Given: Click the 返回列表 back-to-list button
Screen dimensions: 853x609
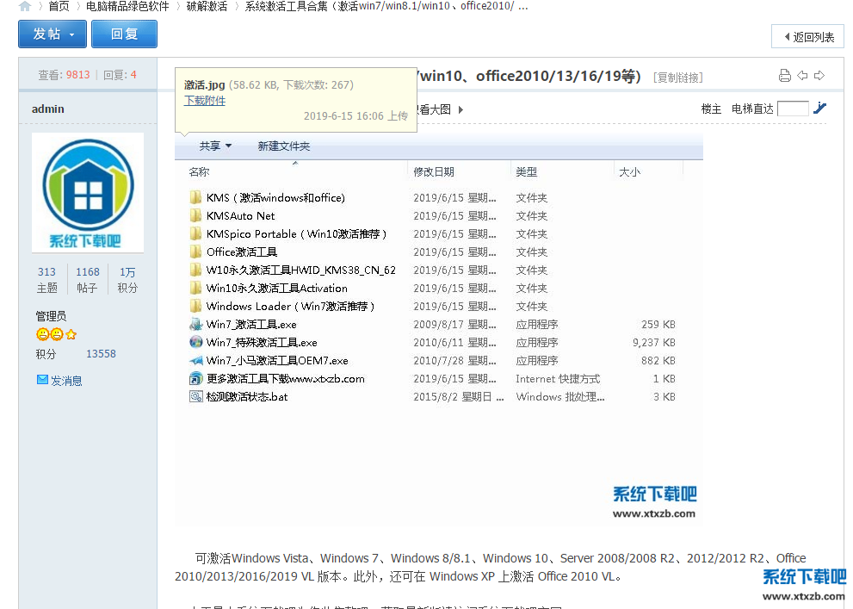Looking at the screenshot, I should pos(807,37).
